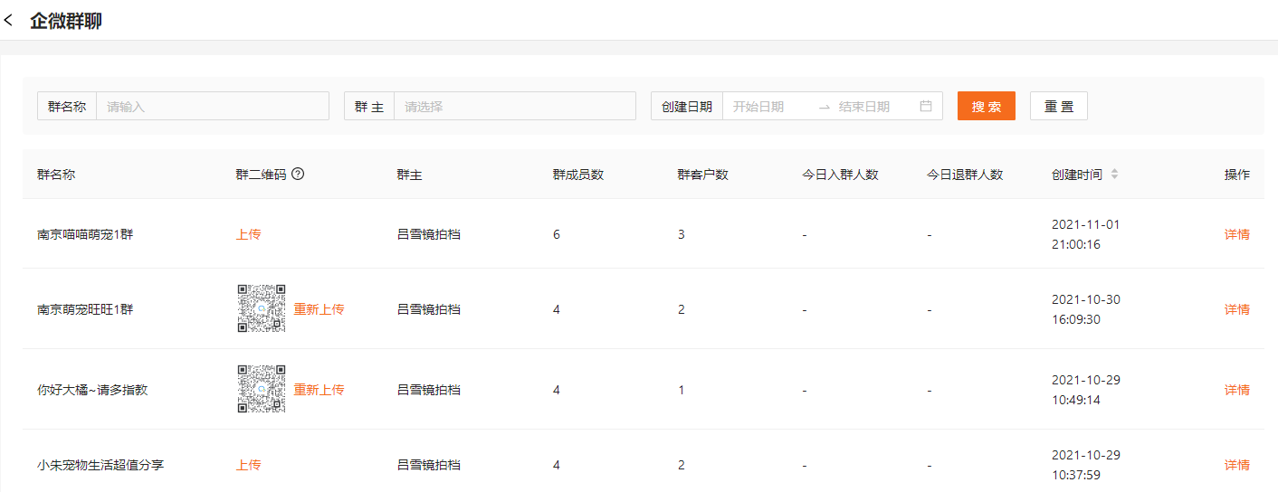The width and height of the screenshot is (1278, 492).
Task: Open 详情 for 小朱宠物生活超值分享
Action: [1236, 465]
